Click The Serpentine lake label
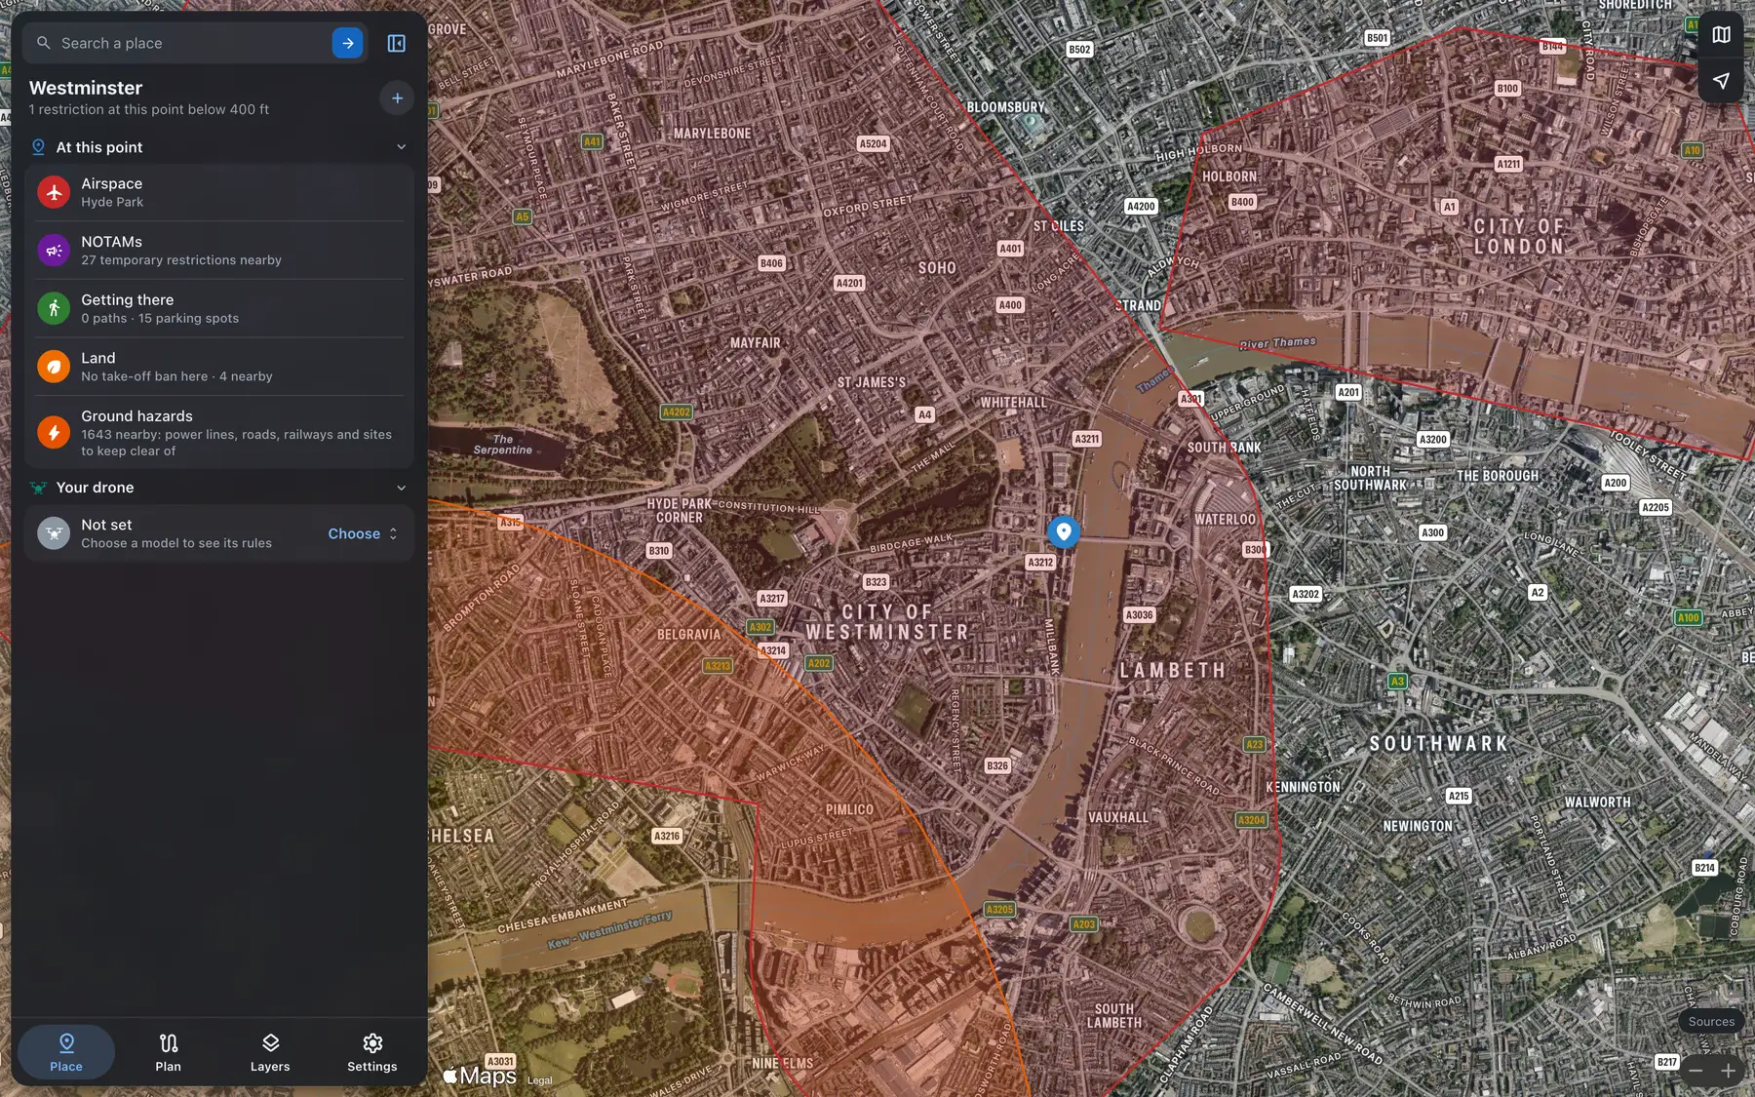1755x1097 pixels. pos(502,445)
